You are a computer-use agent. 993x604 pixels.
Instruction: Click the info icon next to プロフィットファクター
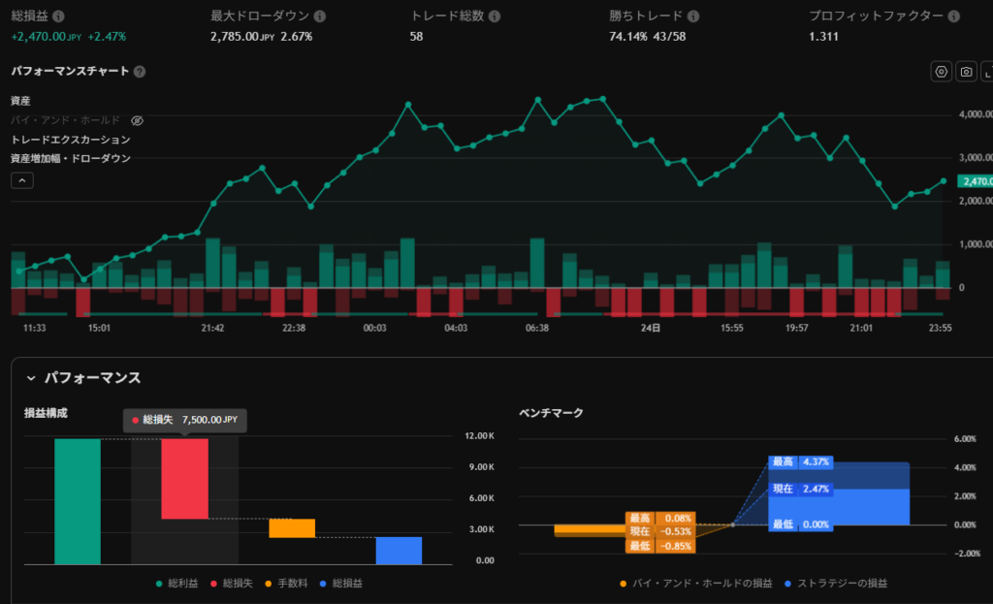(953, 17)
